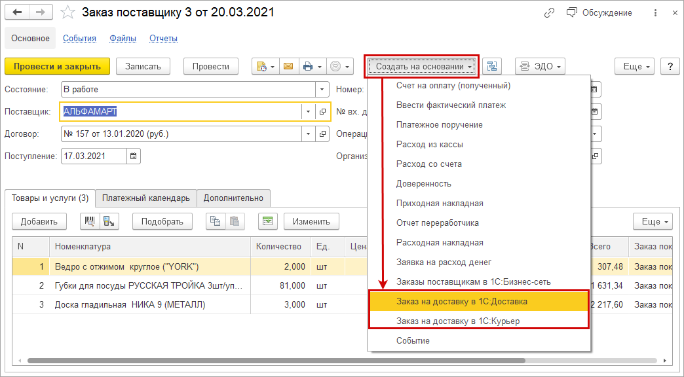
Task: Expand the Состояние dropdown list
Action: coord(322,90)
